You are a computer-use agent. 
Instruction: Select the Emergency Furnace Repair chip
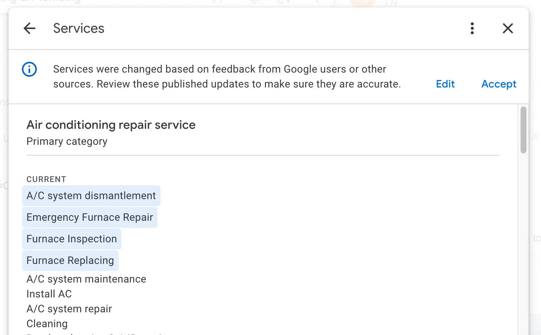click(90, 217)
